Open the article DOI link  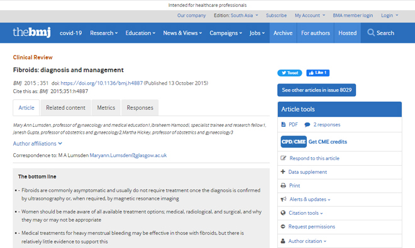[x=102, y=83]
